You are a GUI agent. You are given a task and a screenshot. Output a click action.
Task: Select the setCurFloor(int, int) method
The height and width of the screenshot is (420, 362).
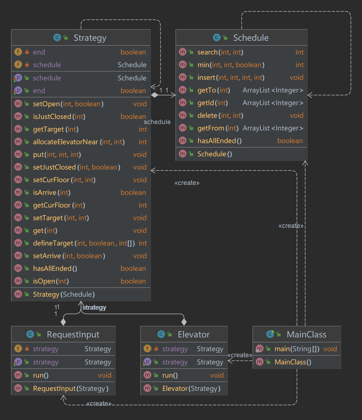coord(81,180)
